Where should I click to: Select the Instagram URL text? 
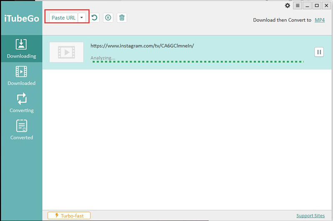click(x=142, y=46)
